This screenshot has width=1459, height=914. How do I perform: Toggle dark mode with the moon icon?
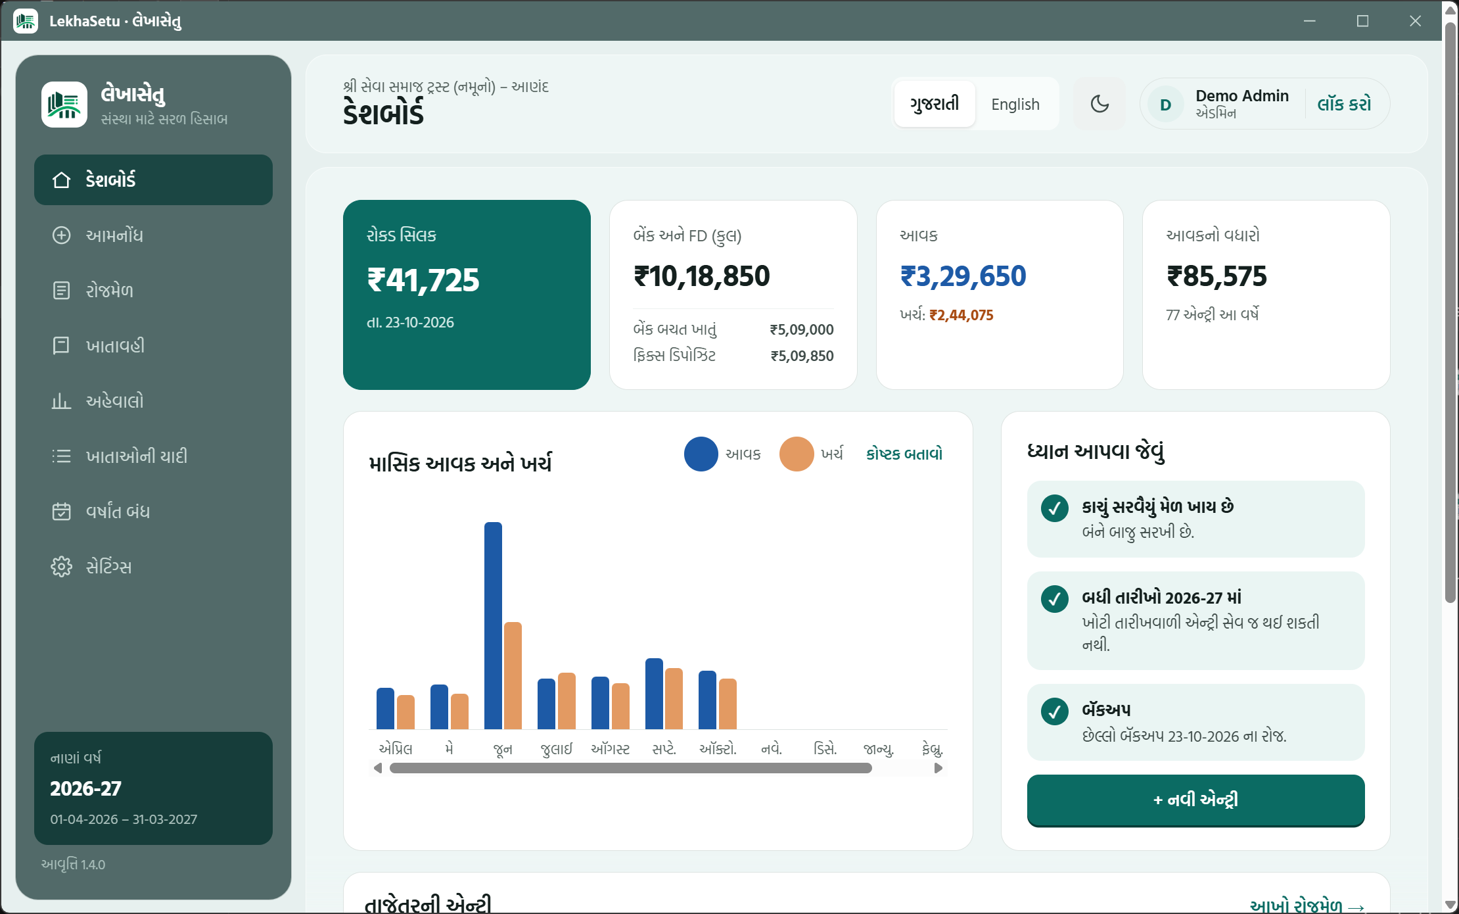click(x=1100, y=104)
